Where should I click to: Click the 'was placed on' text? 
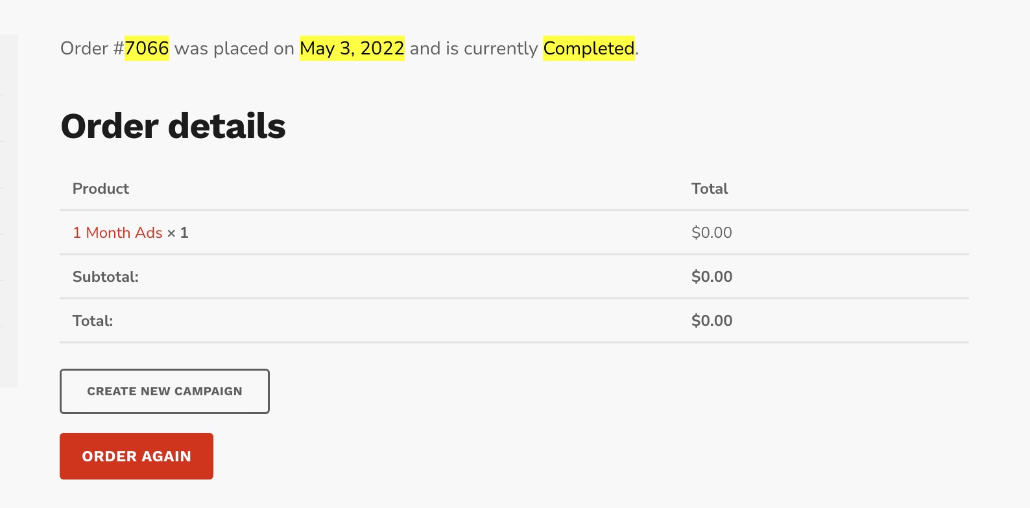[x=234, y=49]
